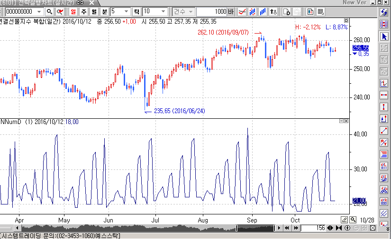Click the chart horizontal scroll slider handle

[236, 228]
